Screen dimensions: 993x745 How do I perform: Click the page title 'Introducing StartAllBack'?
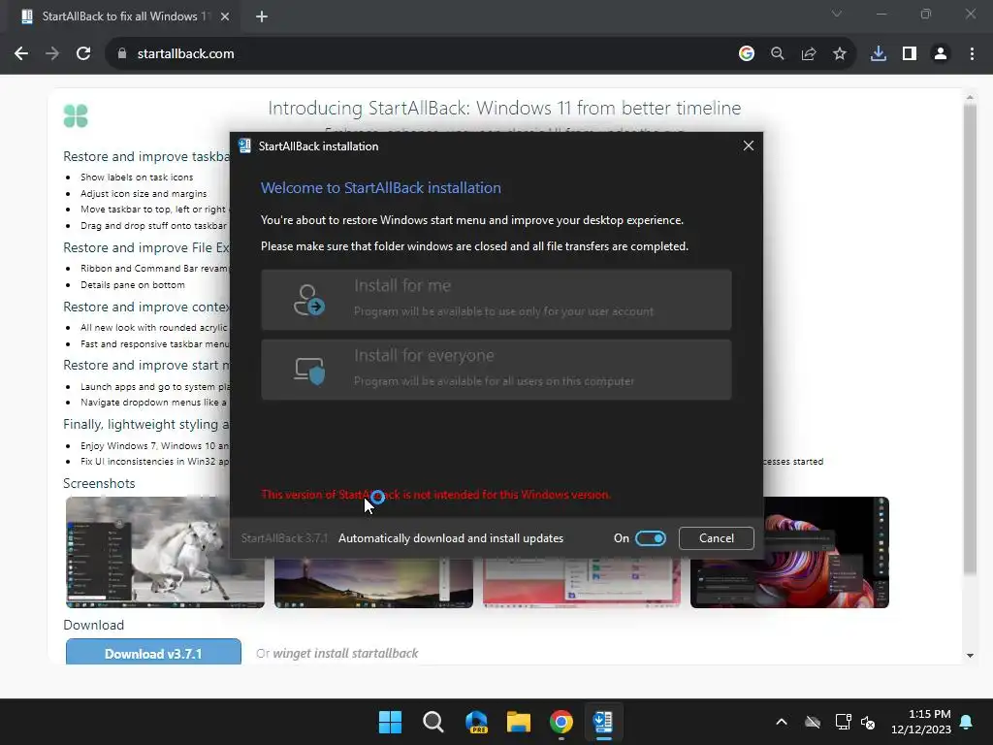click(x=504, y=108)
